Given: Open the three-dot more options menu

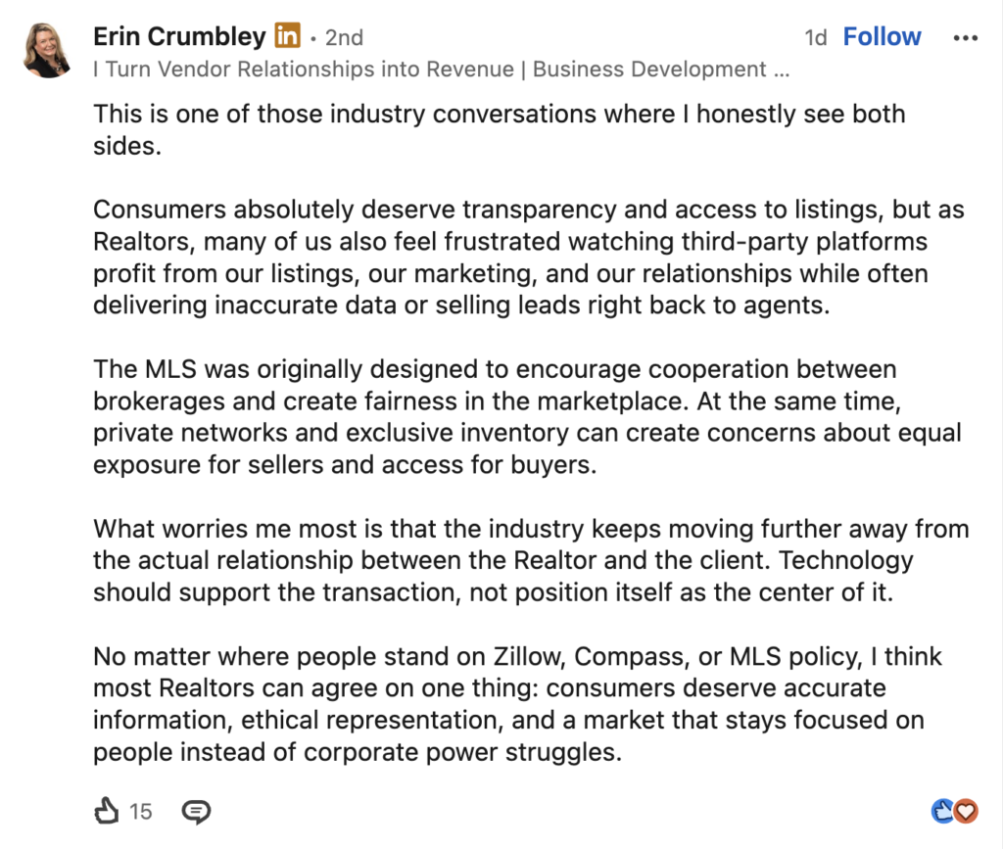Looking at the screenshot, I should (965, 38).
